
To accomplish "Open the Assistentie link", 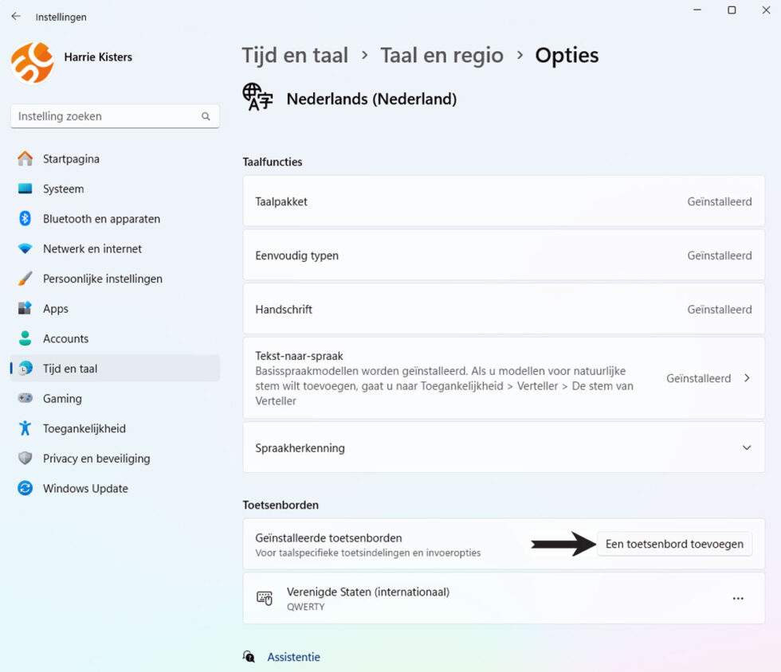I will [293, 657].
